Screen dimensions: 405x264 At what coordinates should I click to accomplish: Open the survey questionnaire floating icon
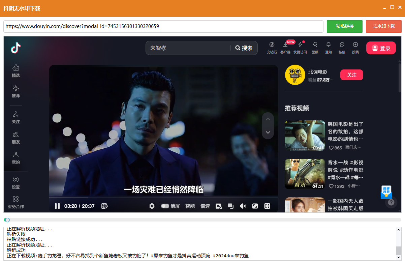386,192
